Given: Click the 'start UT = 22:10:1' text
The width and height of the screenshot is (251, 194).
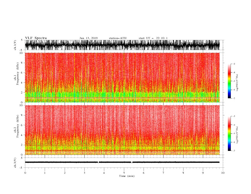Looking at the screenshot, I should (x=153, y=38).
